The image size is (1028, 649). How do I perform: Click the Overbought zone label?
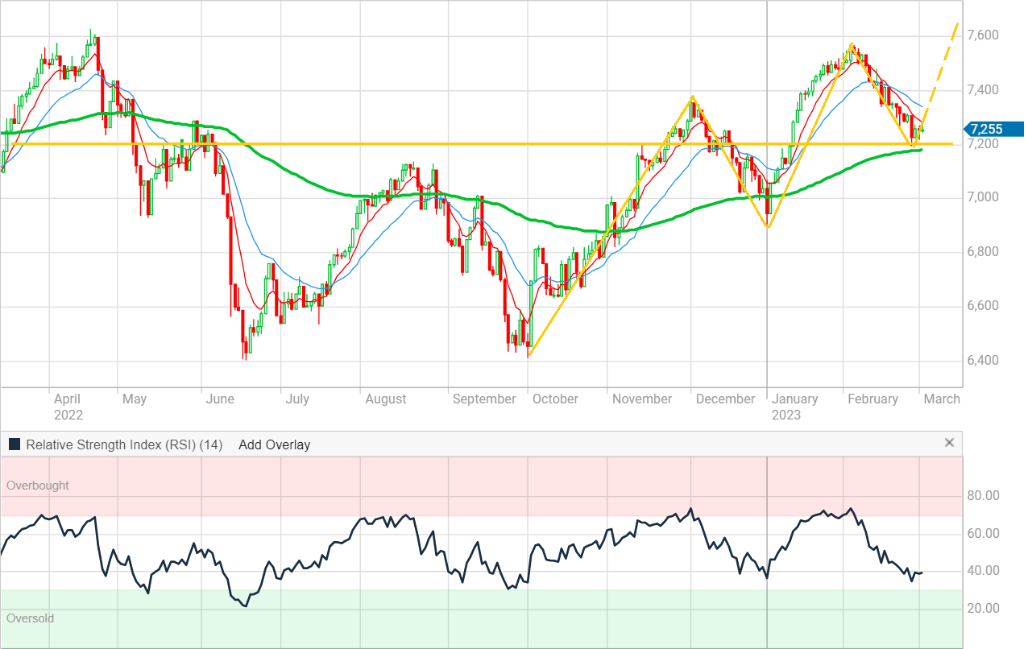[x=38, y=486]
